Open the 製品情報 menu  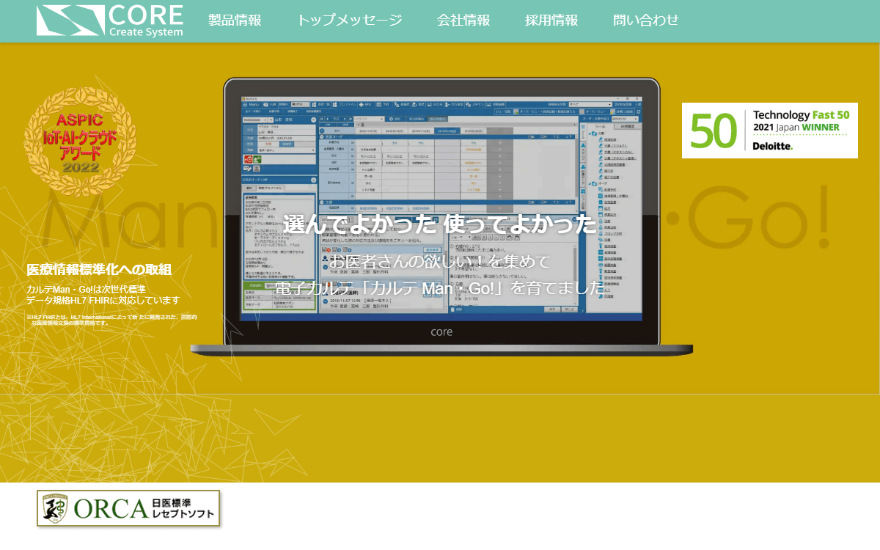point(235,21)
